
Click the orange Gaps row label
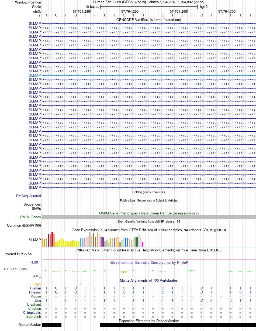(37, 284)
